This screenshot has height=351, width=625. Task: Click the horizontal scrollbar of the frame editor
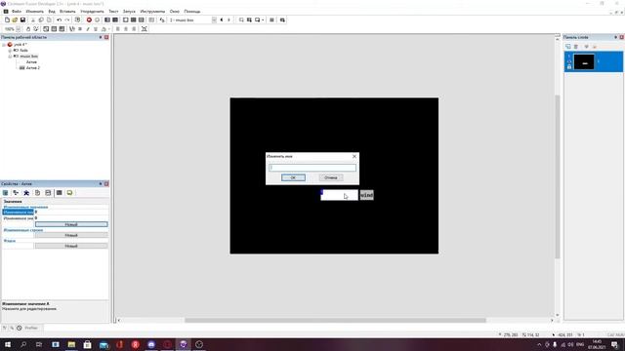click(x=335, y=321)
